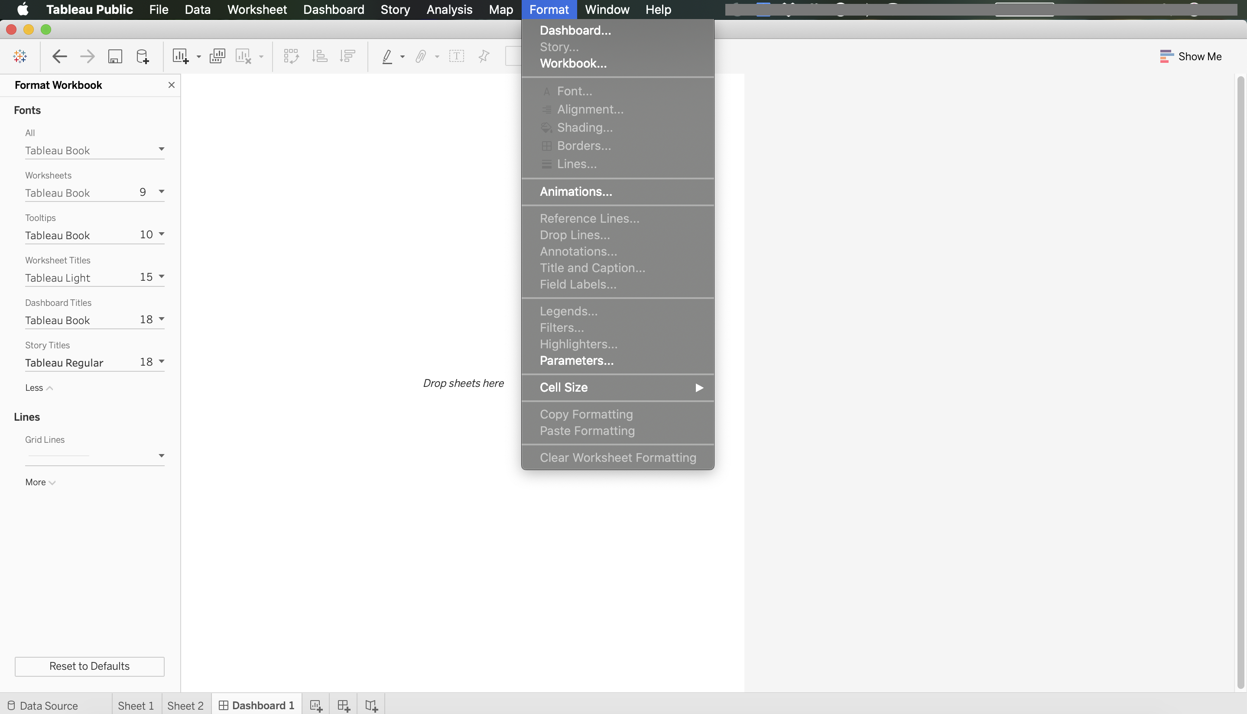Screen dimensions: 1247x714
Task: Open the Grid Lines style dropdown
Action: tap(161, 456)
